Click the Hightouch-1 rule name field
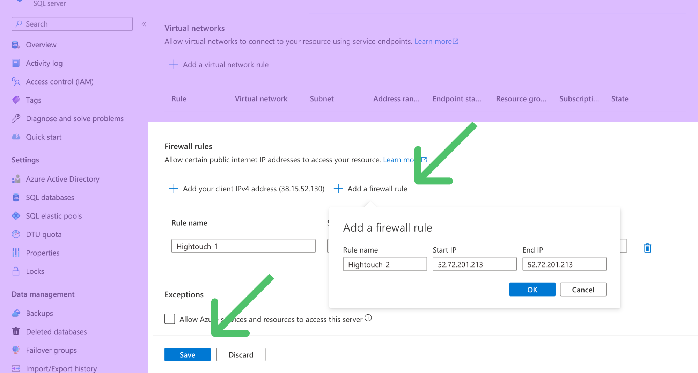Viewport: 698px width, 373px height. (x=243, y=246)
